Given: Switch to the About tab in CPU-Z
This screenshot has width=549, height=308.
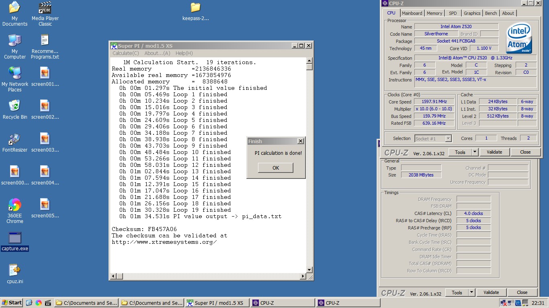Looking at the screenshot, I should tap(508, 13).
